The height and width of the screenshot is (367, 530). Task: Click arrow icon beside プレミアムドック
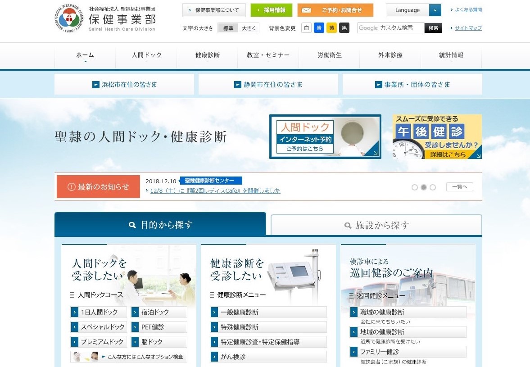tap(74, 342)
